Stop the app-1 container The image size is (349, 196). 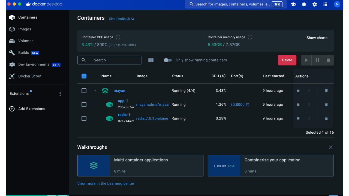click(298, 105)
